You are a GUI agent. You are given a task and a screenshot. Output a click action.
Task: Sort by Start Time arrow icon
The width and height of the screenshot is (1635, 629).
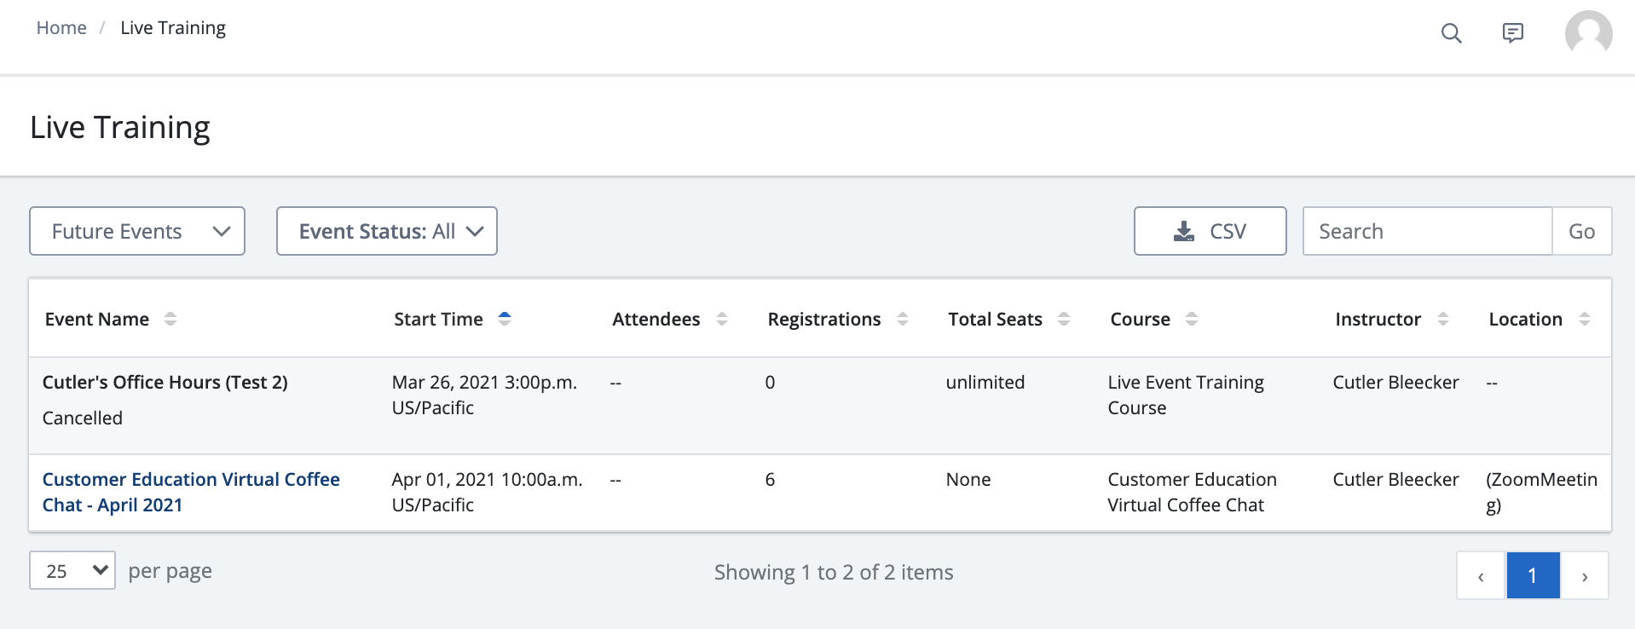(505, 319)
